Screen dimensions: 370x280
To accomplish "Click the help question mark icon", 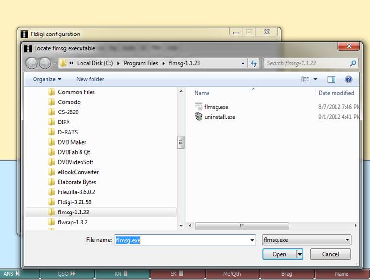I will (348, 79).
